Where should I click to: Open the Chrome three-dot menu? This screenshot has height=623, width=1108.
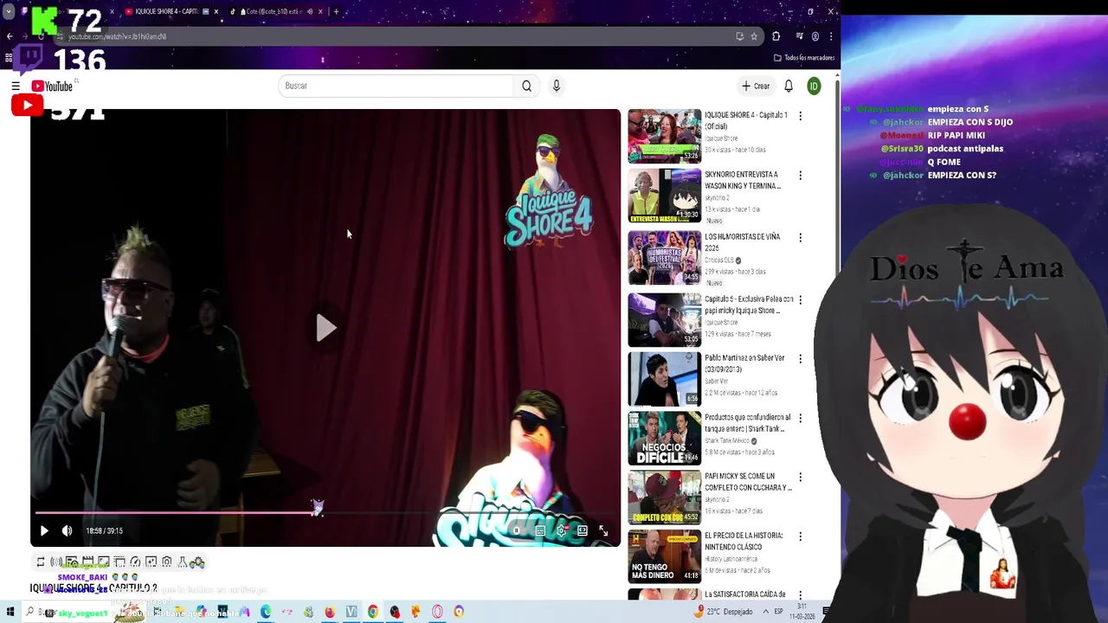831,36
